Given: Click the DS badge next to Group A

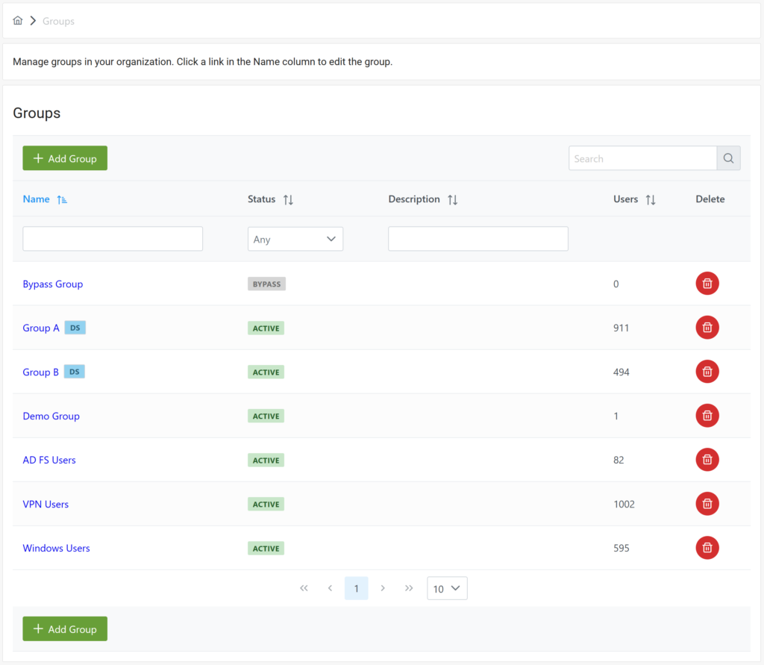Looking at the screenshot, I should 74,327.
